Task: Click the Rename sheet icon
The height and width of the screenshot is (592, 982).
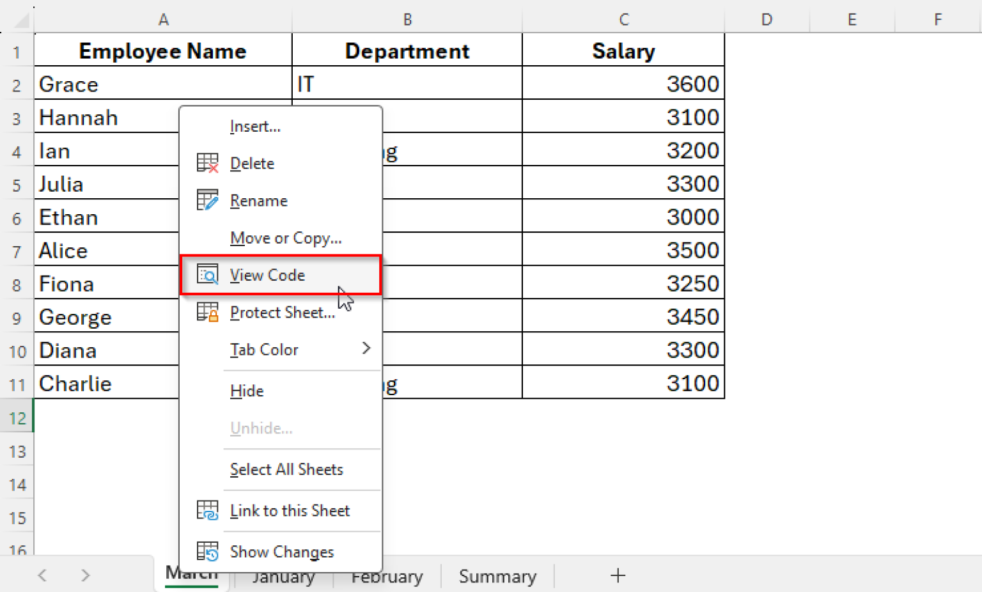Action: pyautogui.click(x=207, y=200)
